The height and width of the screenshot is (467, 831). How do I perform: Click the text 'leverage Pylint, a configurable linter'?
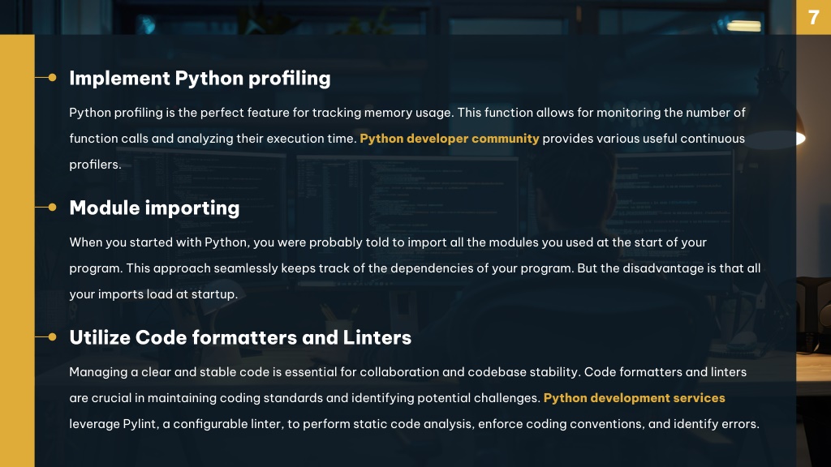[x=176, y=424]
